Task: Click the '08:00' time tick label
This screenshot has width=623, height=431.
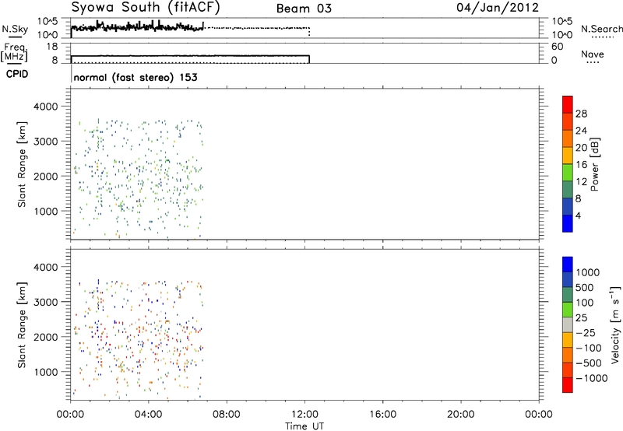Action: tap(227, 415)
